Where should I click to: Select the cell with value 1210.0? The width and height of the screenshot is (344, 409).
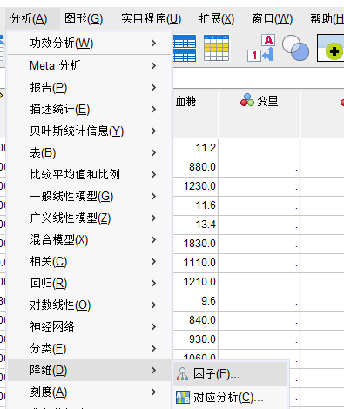click(x=196, y=282)
